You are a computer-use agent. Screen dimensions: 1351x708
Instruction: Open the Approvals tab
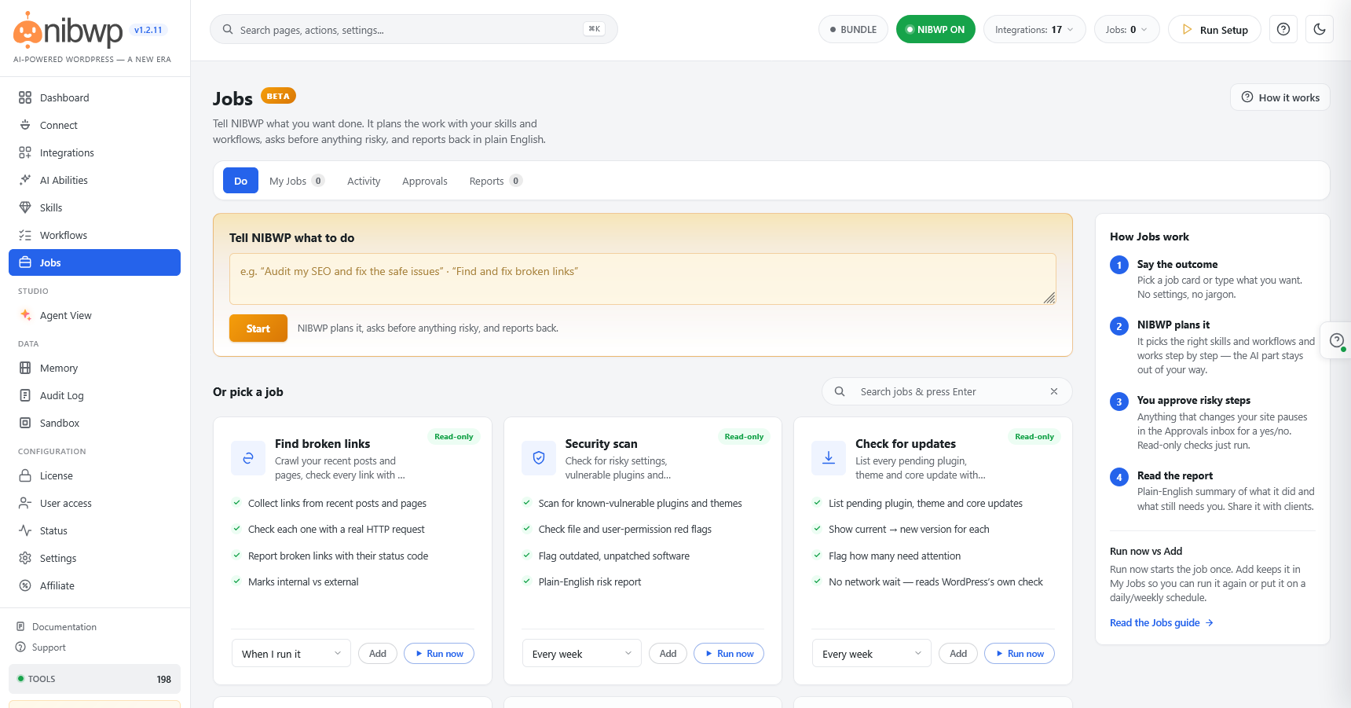[425, 181]
